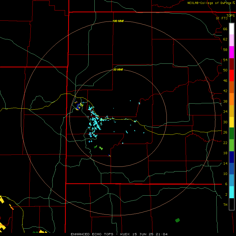Click the dark red swatch on the scale
236x236 pixels.
[x=232, y=64]
